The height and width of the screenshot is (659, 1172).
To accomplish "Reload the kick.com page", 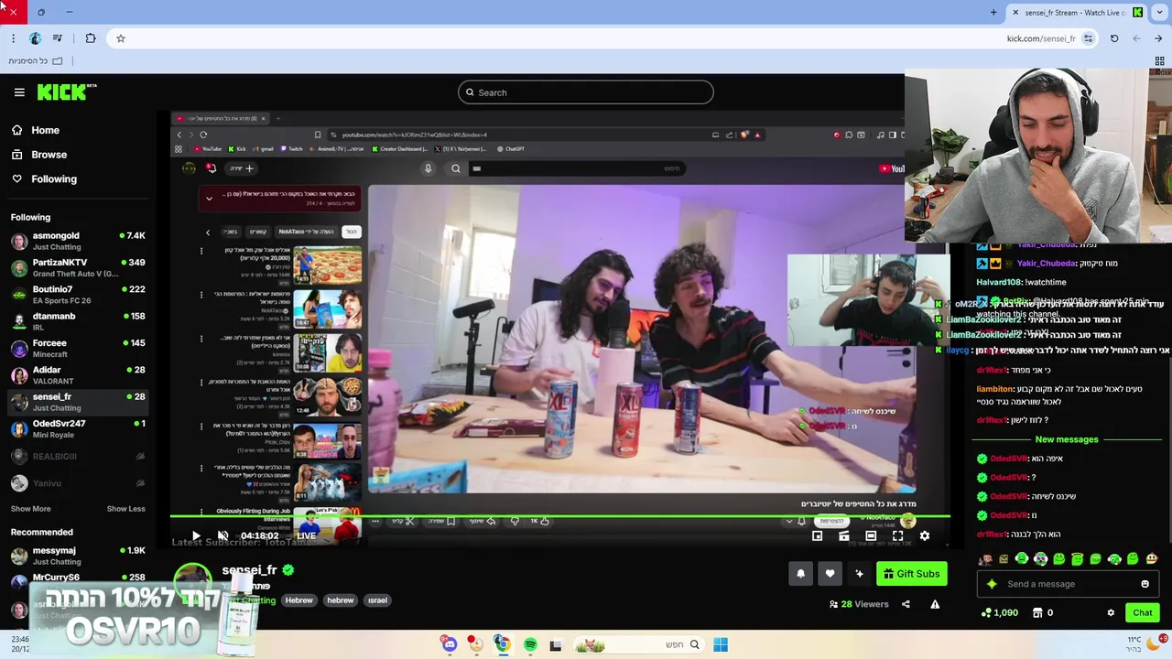I will click(1114, 38).
